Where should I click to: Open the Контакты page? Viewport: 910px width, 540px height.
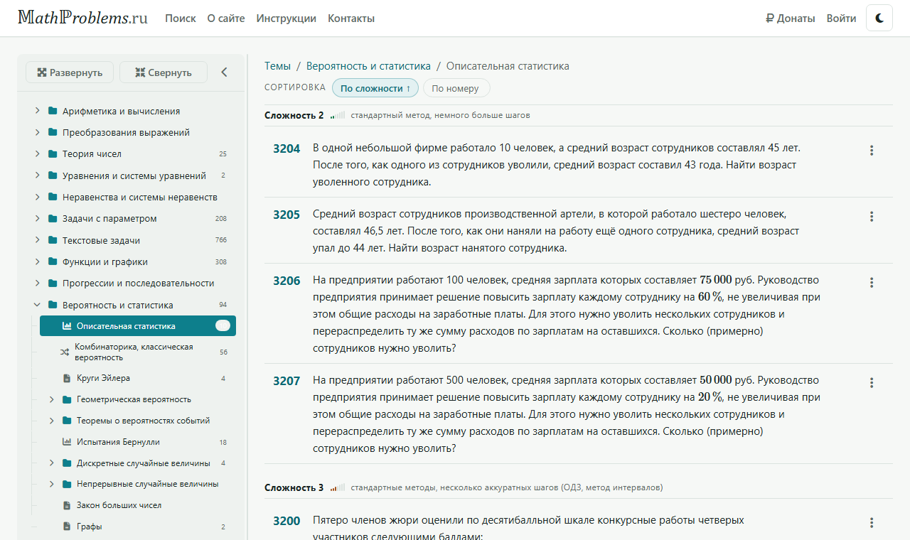click(x=351, y=18)
